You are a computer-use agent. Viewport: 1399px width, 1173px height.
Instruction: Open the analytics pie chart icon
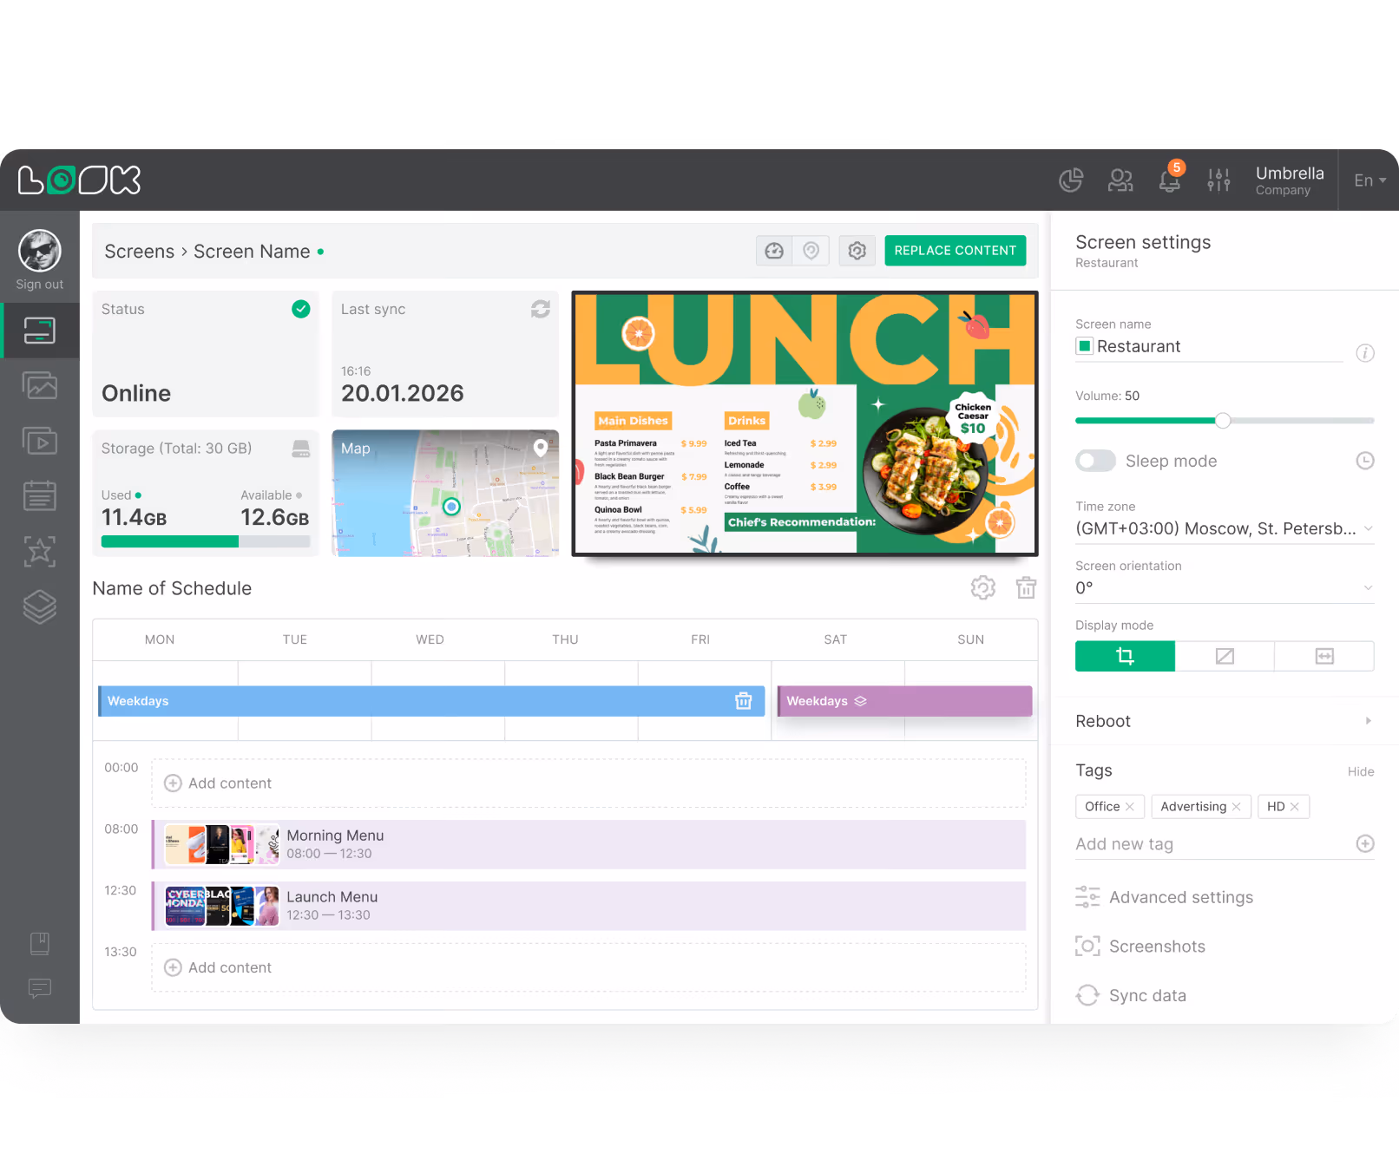(1071, 180)
